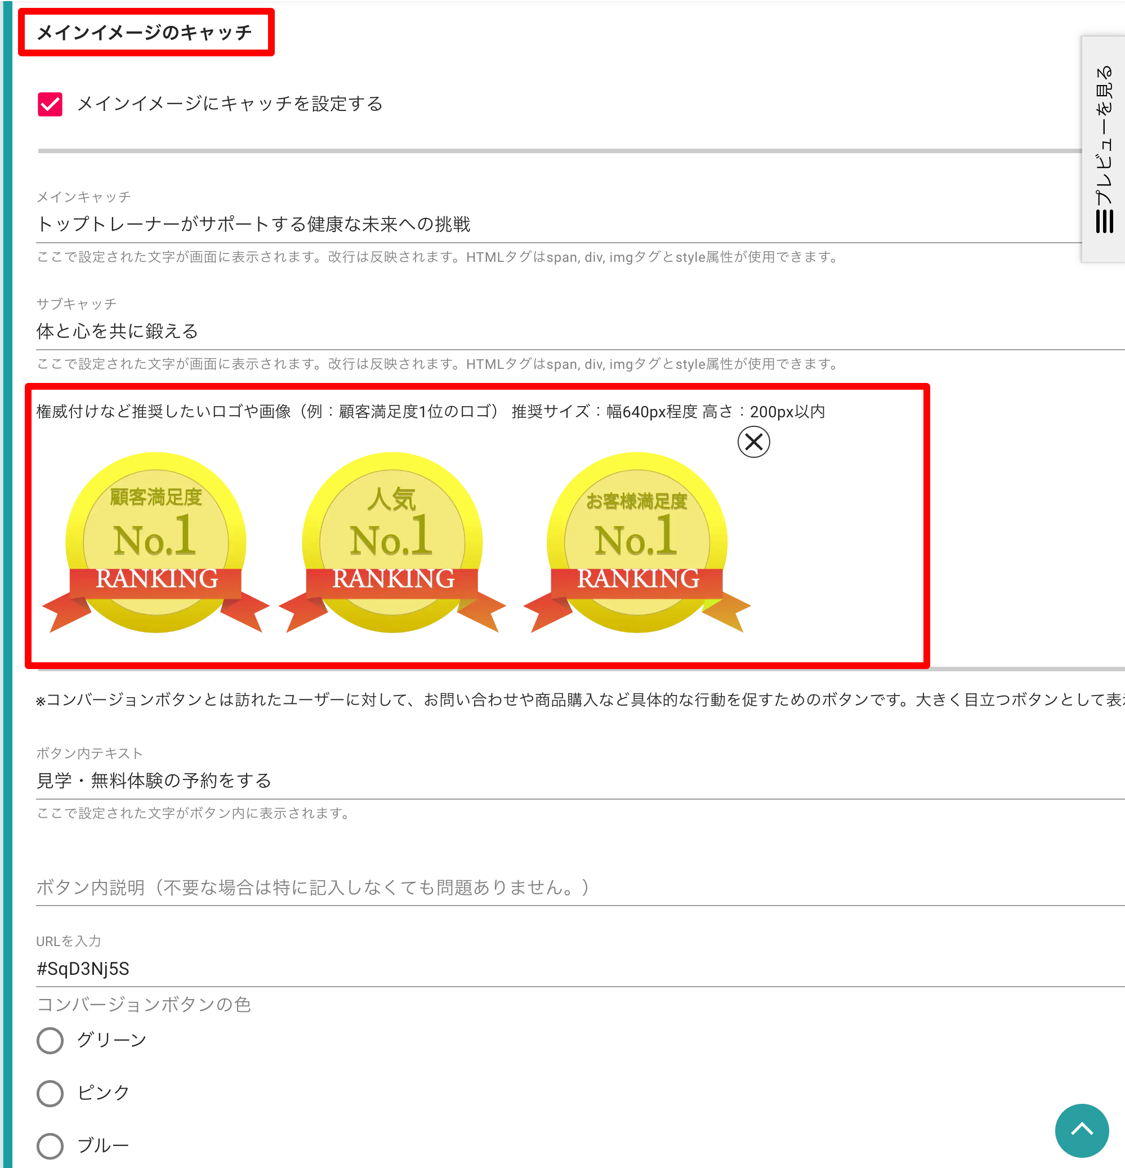
Task: Uncheck メインイメージにキャッチを設定する checkbox
Action: tap(50, 104)
